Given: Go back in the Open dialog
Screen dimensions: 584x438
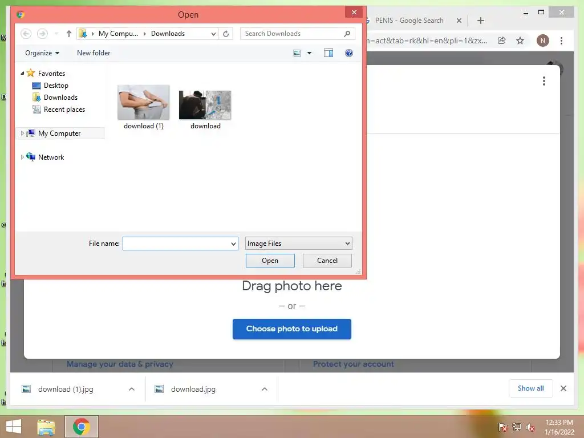Looking at the screenshot, I should [26, 34].
